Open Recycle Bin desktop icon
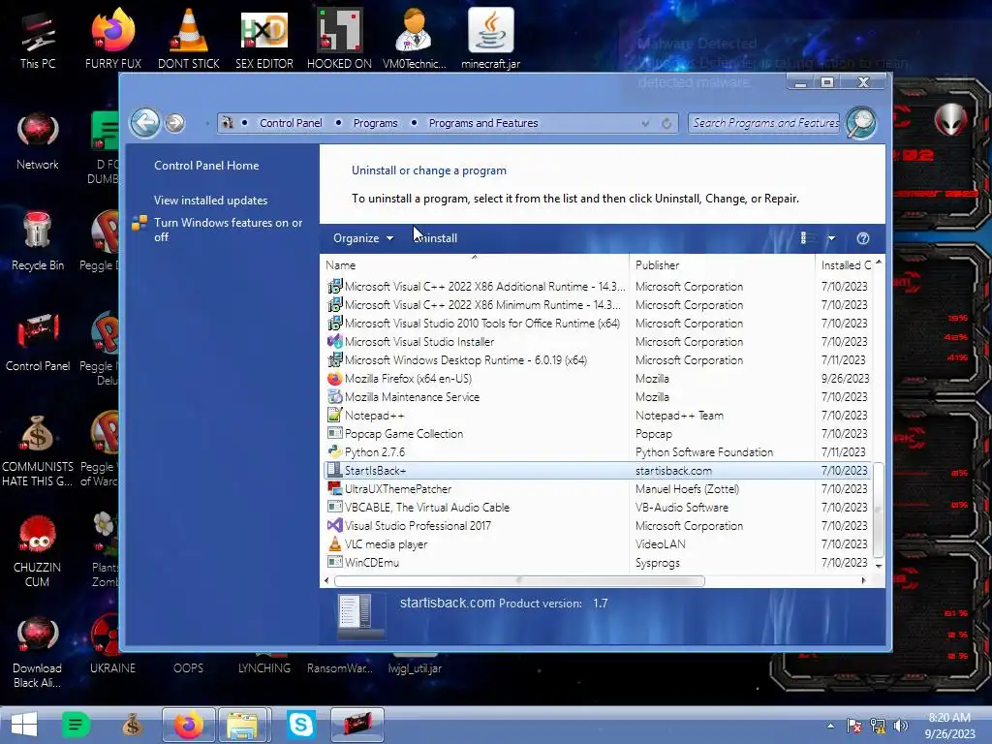The image size is (992, 744). (x=38, y=241)
